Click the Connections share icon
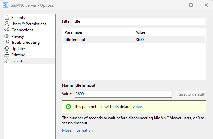Screen dimensions: 213x139 [7, 30]
